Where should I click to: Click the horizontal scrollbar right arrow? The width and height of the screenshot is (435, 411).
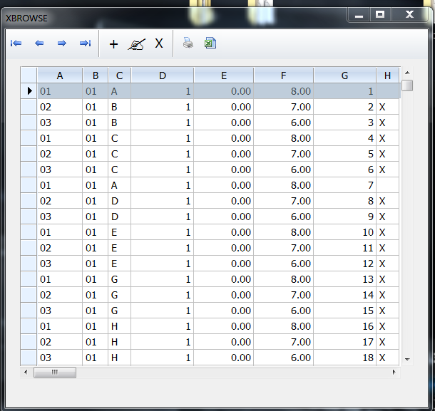(x=394, y=373)
